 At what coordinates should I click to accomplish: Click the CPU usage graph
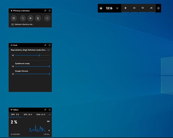point(37,128)
